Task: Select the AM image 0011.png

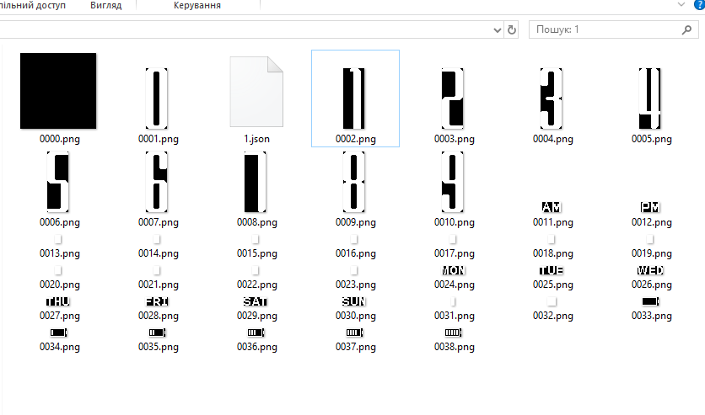Action: 552,207
